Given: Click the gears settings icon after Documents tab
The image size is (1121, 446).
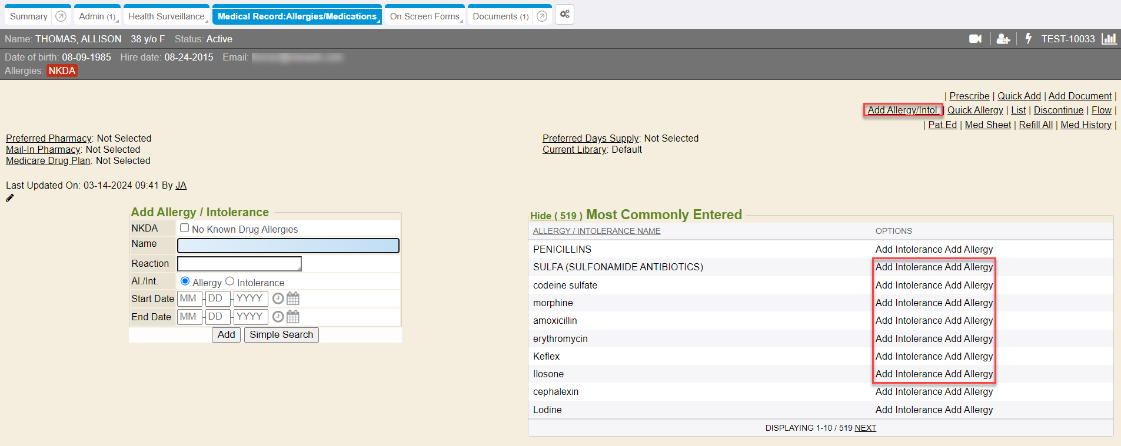Looking at the screenshot, I should 564,15.
